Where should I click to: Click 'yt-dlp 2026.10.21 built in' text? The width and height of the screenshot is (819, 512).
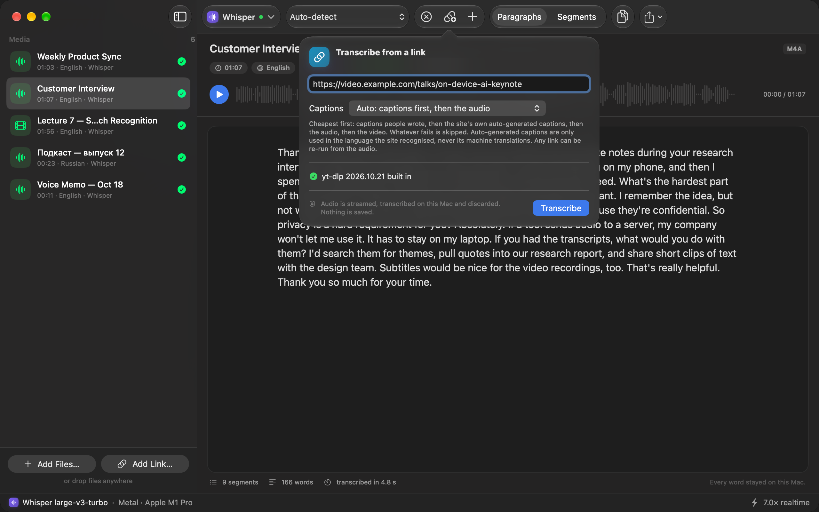pos(367,176)
